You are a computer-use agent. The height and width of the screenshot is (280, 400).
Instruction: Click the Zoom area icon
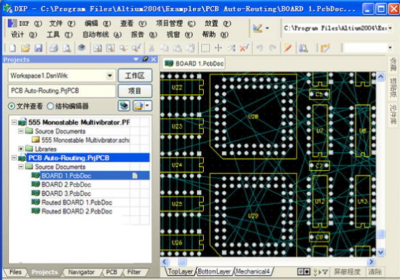[110, 48]
